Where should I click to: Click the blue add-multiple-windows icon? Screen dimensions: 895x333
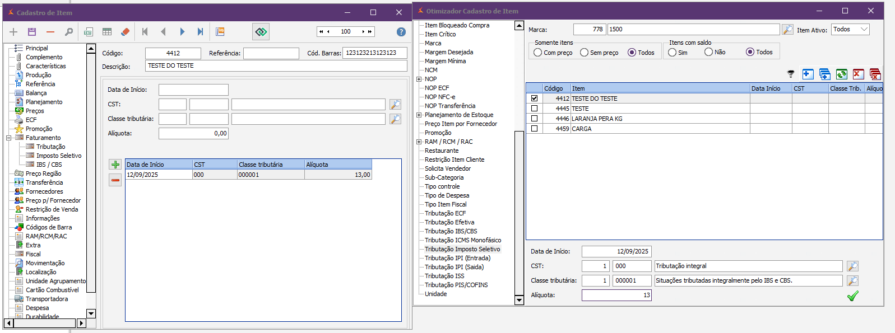coord(824,74)
